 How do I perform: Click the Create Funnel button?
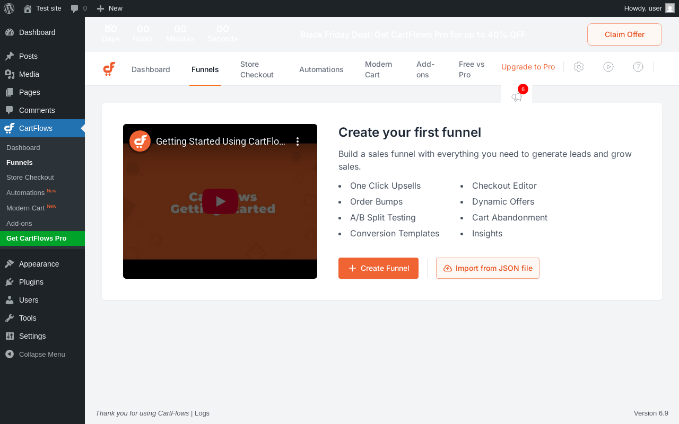[x=378, y=268]
